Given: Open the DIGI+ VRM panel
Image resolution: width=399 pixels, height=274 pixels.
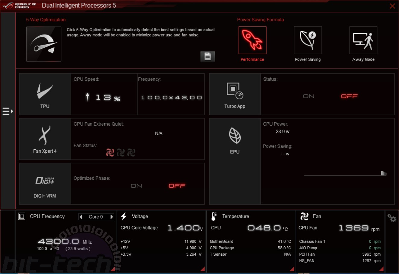Looking at the screenshot, I should (45, 184).
